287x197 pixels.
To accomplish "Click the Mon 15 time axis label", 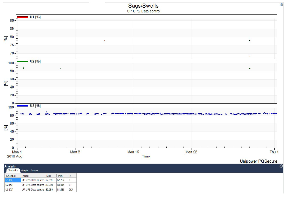I will point(133,152).
